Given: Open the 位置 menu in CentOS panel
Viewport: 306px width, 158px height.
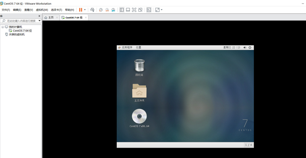Looking at the screenshot, I should [x=139, y=47].
